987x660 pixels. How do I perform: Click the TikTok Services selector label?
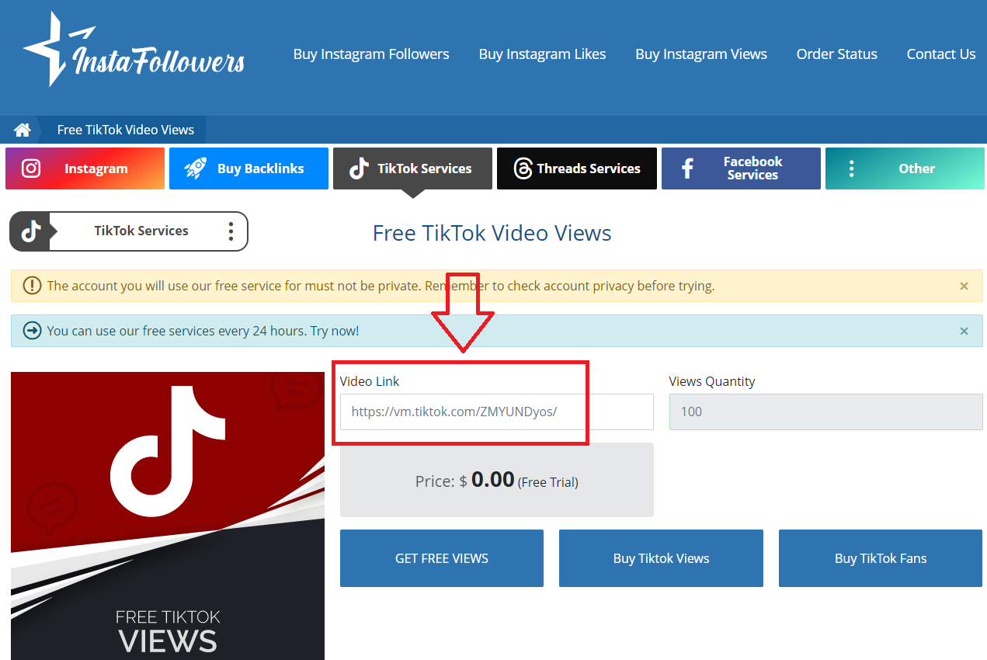pos(141,231)
